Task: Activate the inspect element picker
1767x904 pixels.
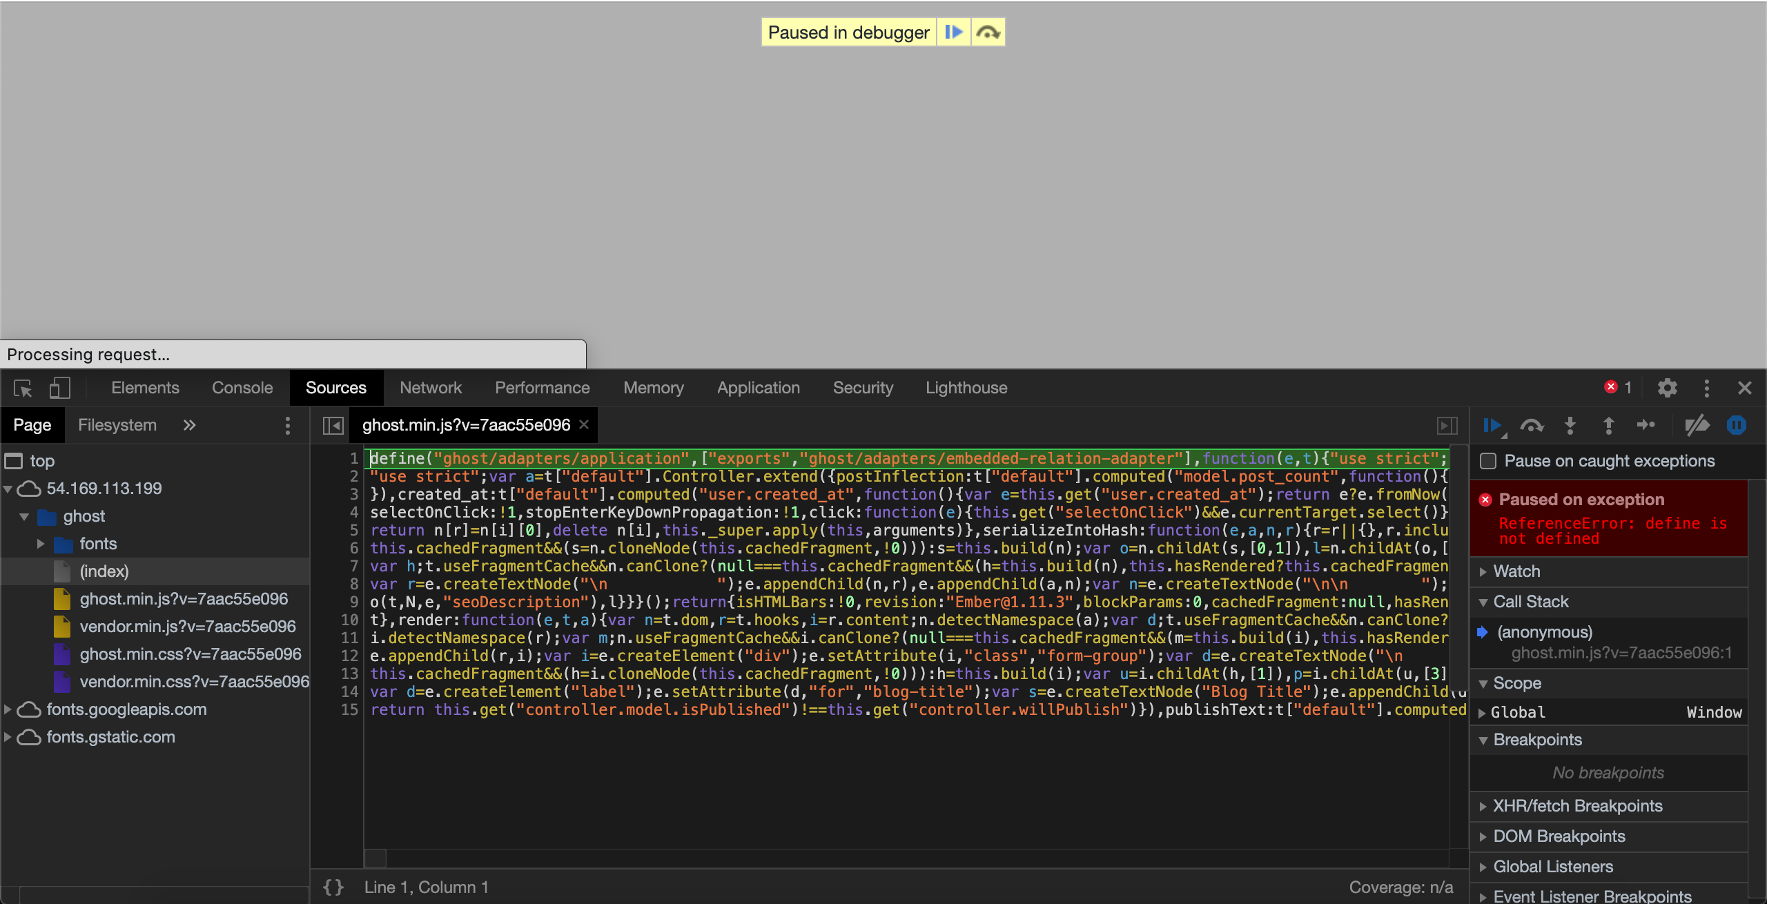Action: [x=23, y=389]
